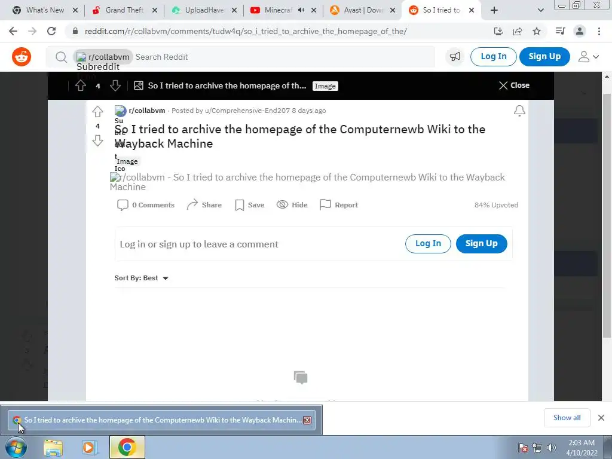Bookmark this page with star icon
The height and width of the screenshot is (459, 612).
pos(537,31)
